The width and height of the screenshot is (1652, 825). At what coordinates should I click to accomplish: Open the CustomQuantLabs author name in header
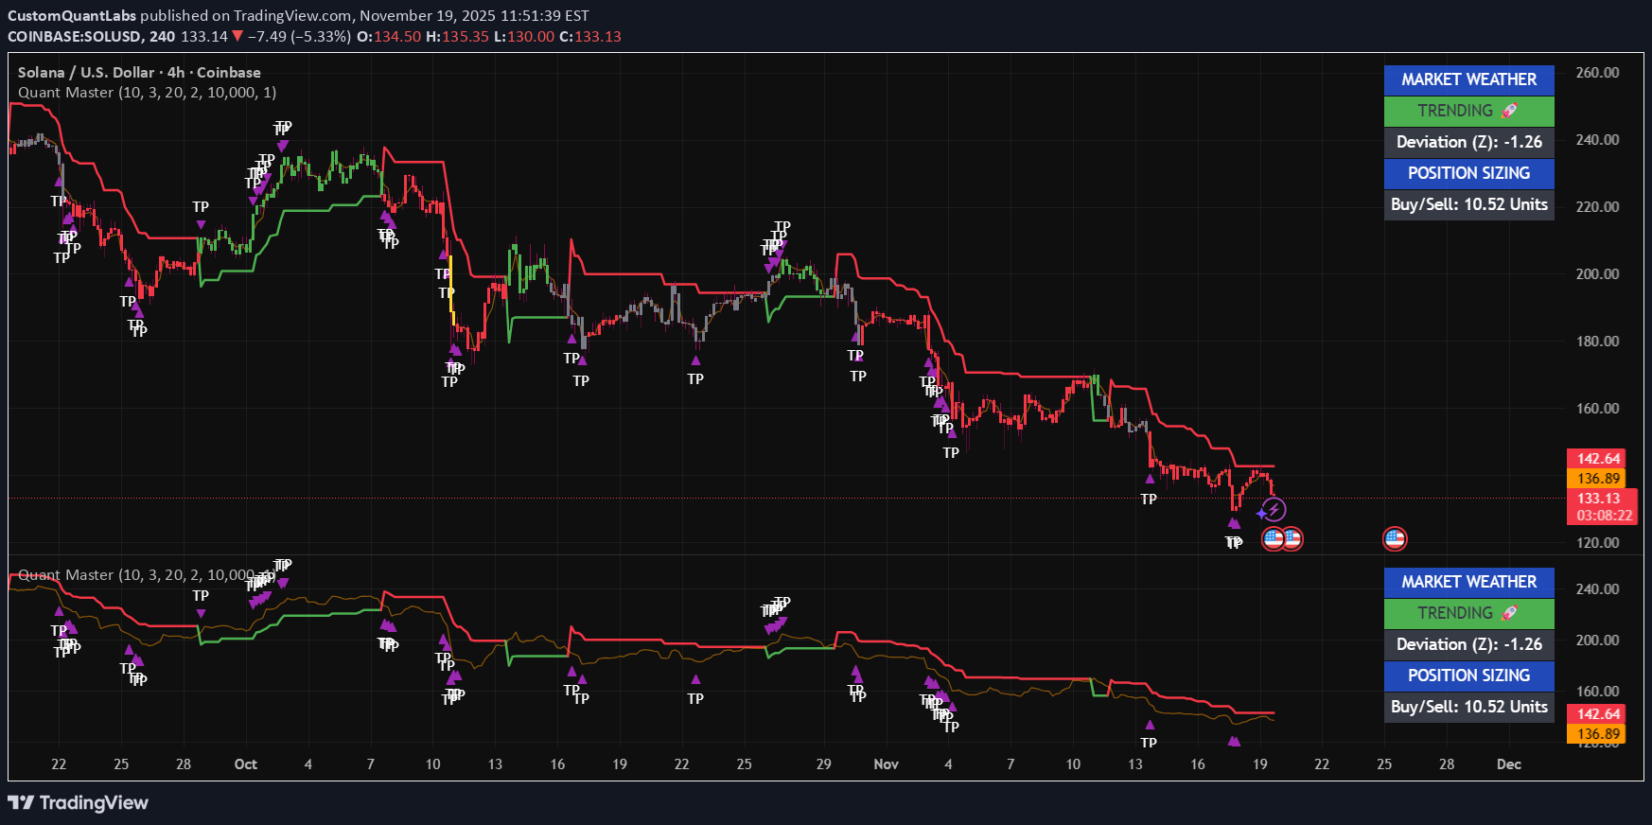(72, 15)
